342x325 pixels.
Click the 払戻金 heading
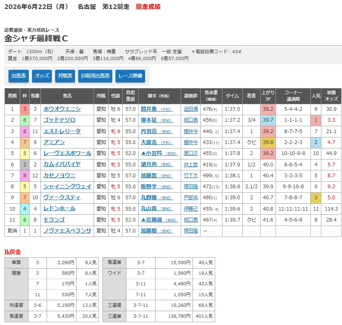[x=13, y=252]
